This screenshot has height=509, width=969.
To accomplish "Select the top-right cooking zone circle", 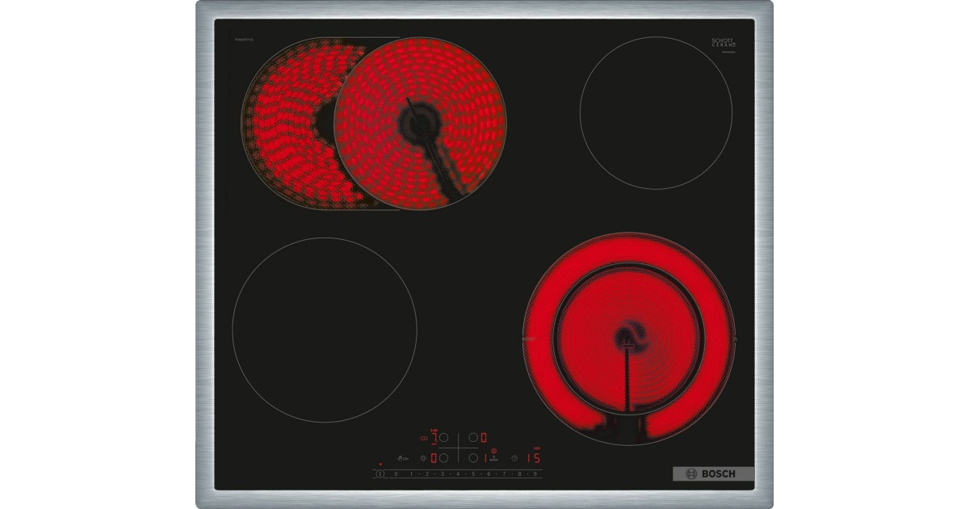I will (472, 437).
